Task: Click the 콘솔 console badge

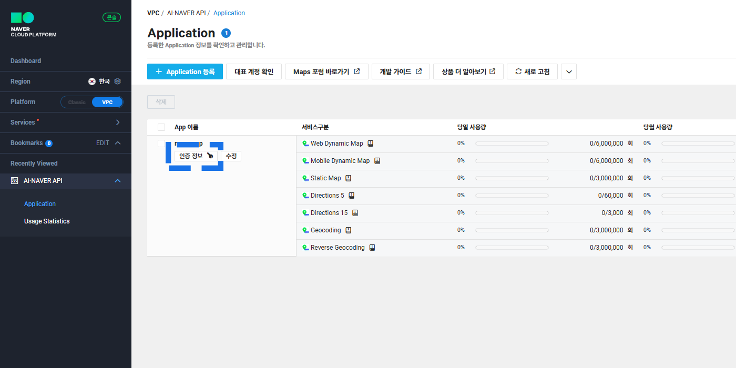Action: coord(111,17)
